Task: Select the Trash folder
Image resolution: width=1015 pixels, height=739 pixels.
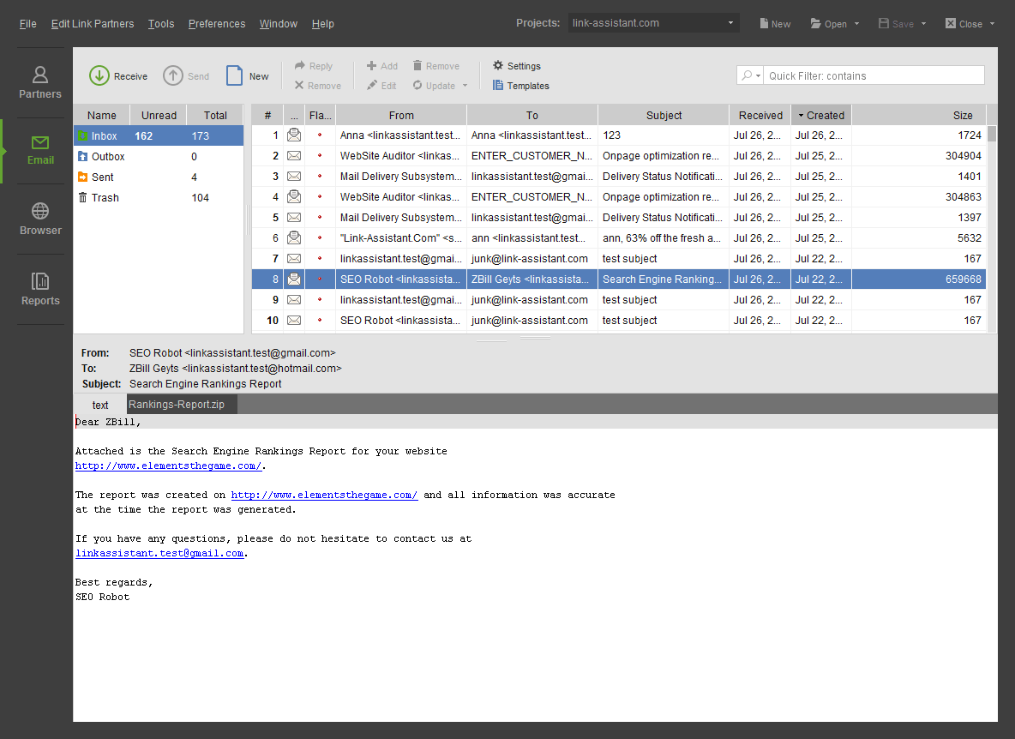Action: tap(105, 198)
